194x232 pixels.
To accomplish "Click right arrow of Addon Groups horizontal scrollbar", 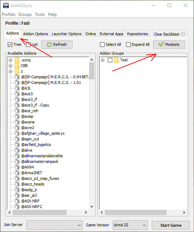I will click(184, 213).
